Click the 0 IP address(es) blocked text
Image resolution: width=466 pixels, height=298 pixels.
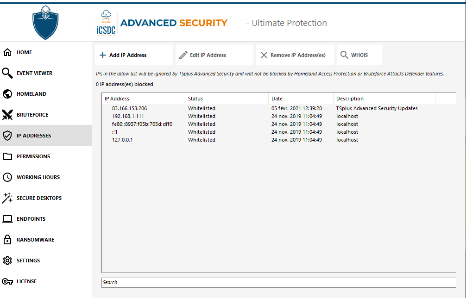[125, 84]
